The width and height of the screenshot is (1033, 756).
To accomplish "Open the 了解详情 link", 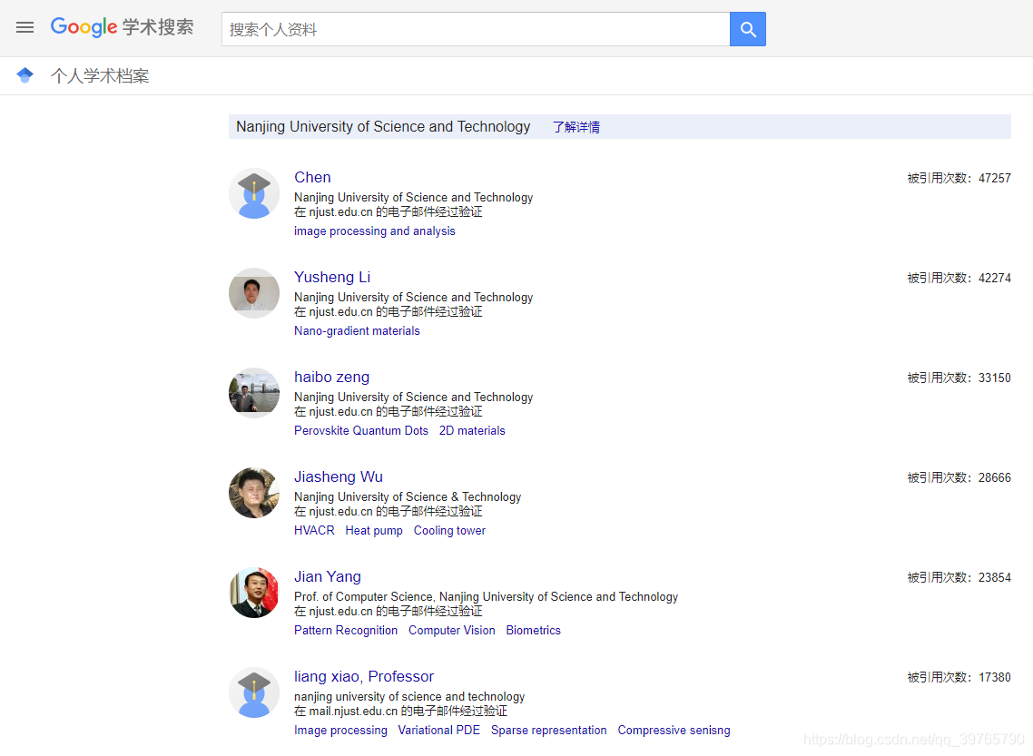I will coord(576,127).
